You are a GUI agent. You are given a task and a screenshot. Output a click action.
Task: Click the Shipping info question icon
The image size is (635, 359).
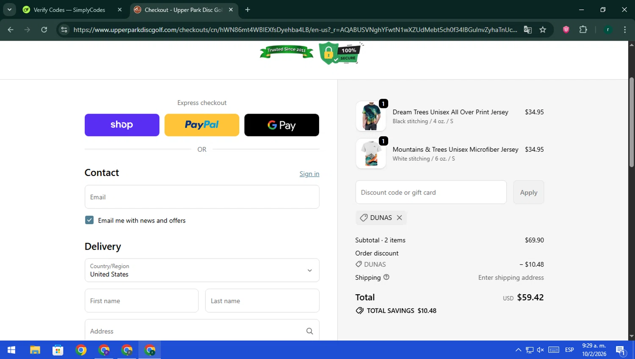(x=386, y=277)
